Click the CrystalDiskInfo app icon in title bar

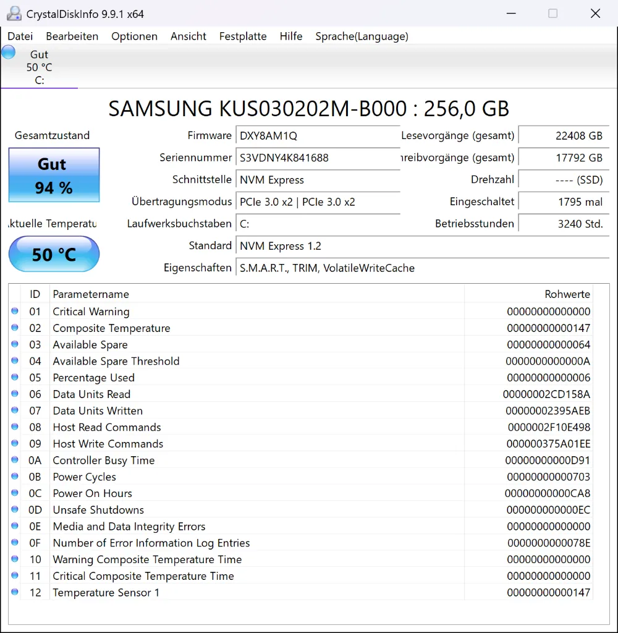(x=14, y=14)
